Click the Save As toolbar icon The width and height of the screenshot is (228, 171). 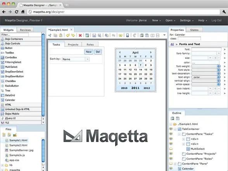[x=99, y=35]
